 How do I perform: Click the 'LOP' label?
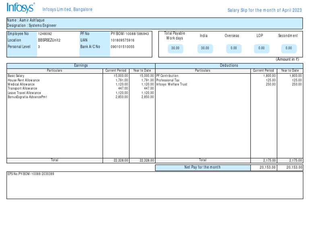coord(260,36)
